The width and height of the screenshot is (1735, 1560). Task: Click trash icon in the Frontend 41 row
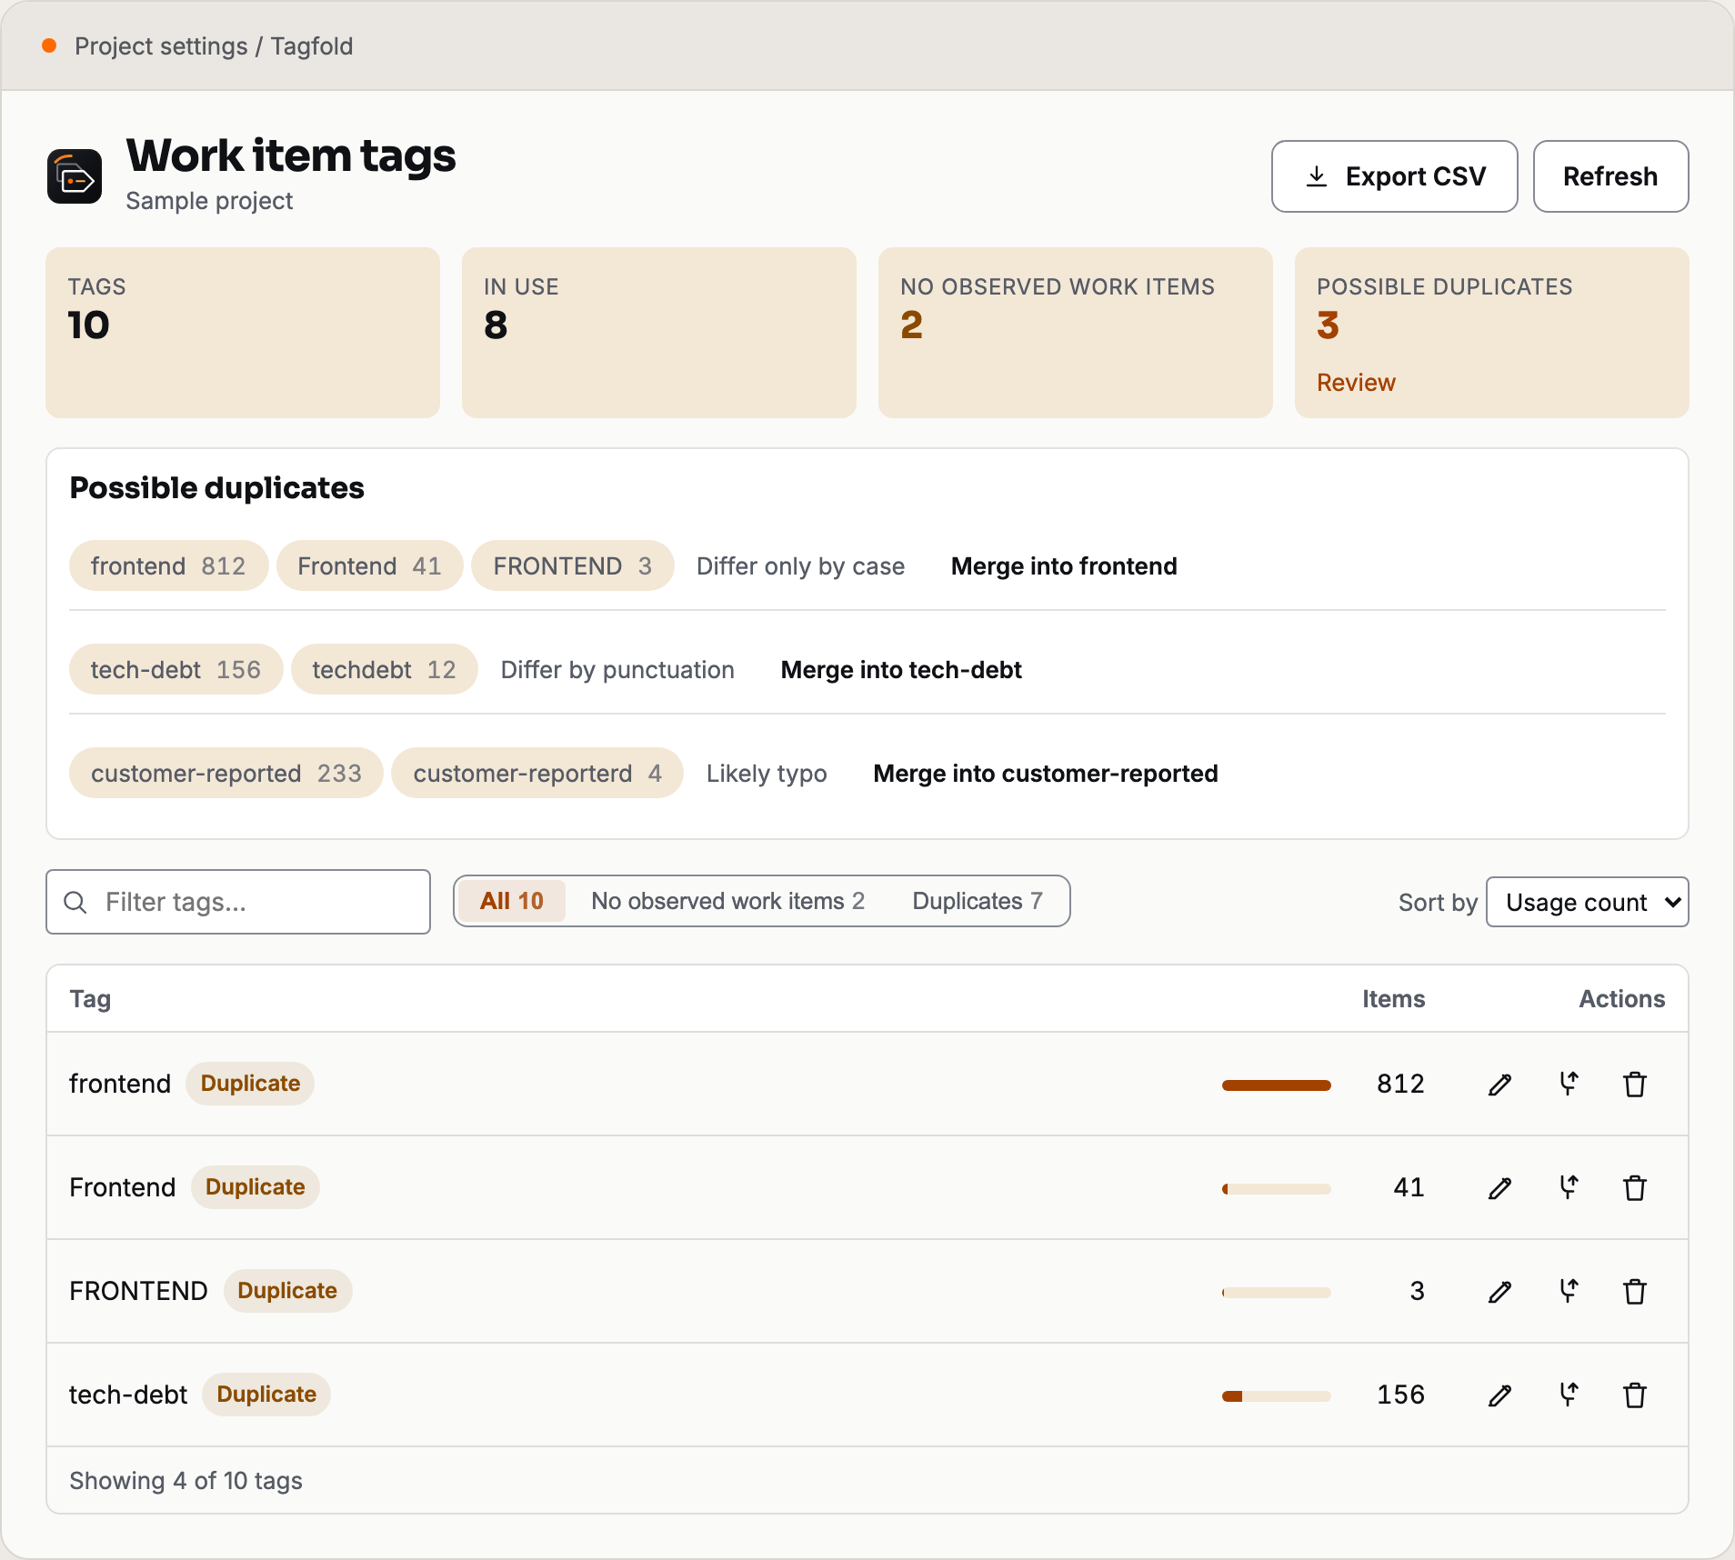click(x=1635, y=1188)
